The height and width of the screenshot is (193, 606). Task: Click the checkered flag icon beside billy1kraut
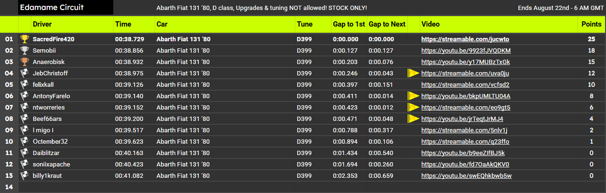click(24, 175)
